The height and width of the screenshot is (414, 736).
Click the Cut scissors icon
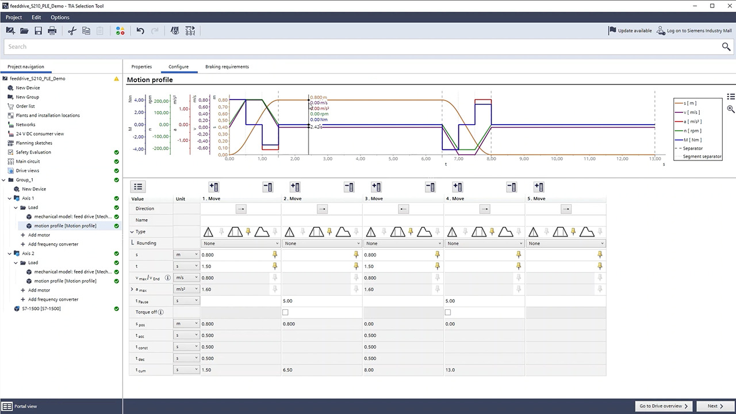point(72,30)
